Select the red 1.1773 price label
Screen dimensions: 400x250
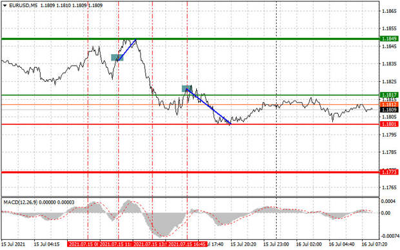pos(389,172)
